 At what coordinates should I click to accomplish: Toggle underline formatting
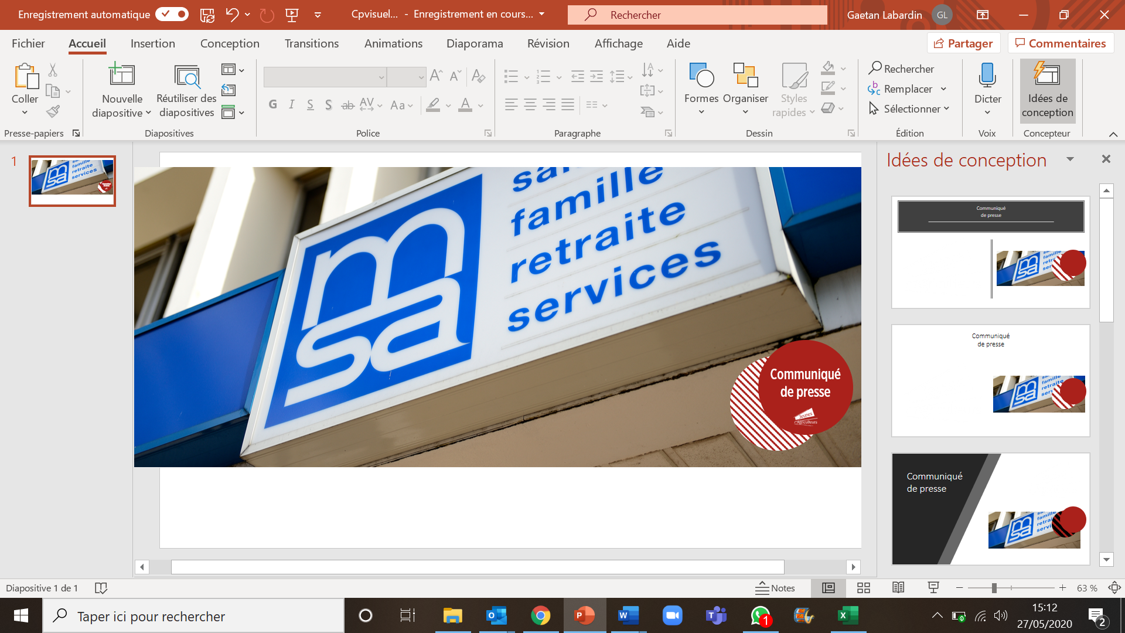(310, 105)
